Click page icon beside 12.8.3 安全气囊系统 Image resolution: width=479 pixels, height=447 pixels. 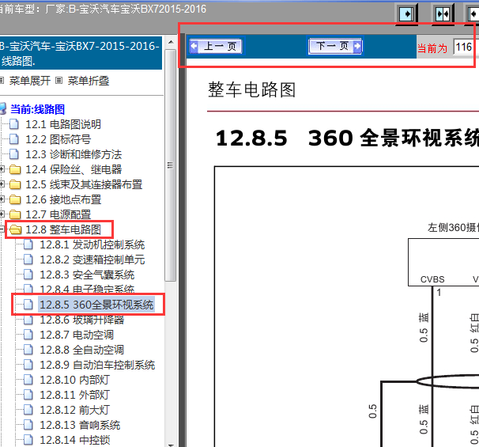pyautogui.click(x=28, y=275)
